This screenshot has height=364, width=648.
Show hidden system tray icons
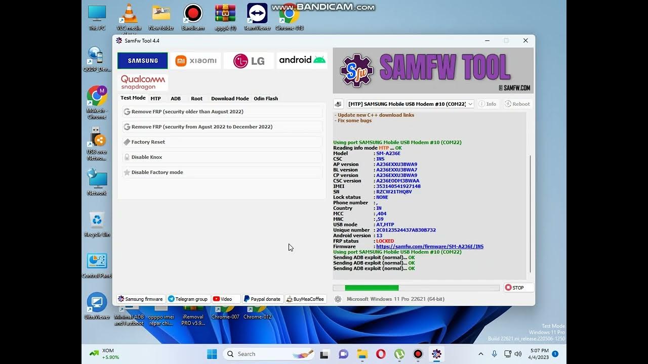(480, 354)
